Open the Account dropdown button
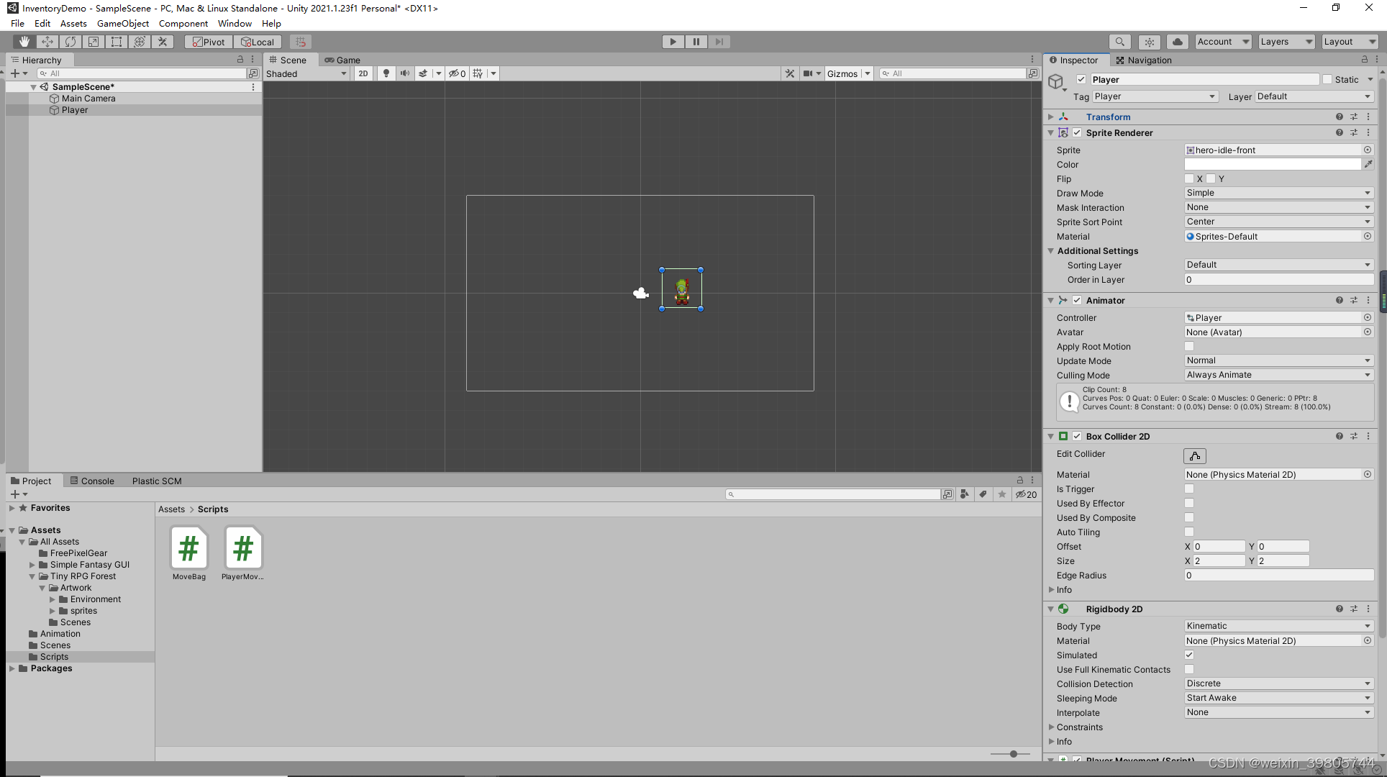Image resolution: width=1387 pixels, height=777 pixels. [1223, 42]
